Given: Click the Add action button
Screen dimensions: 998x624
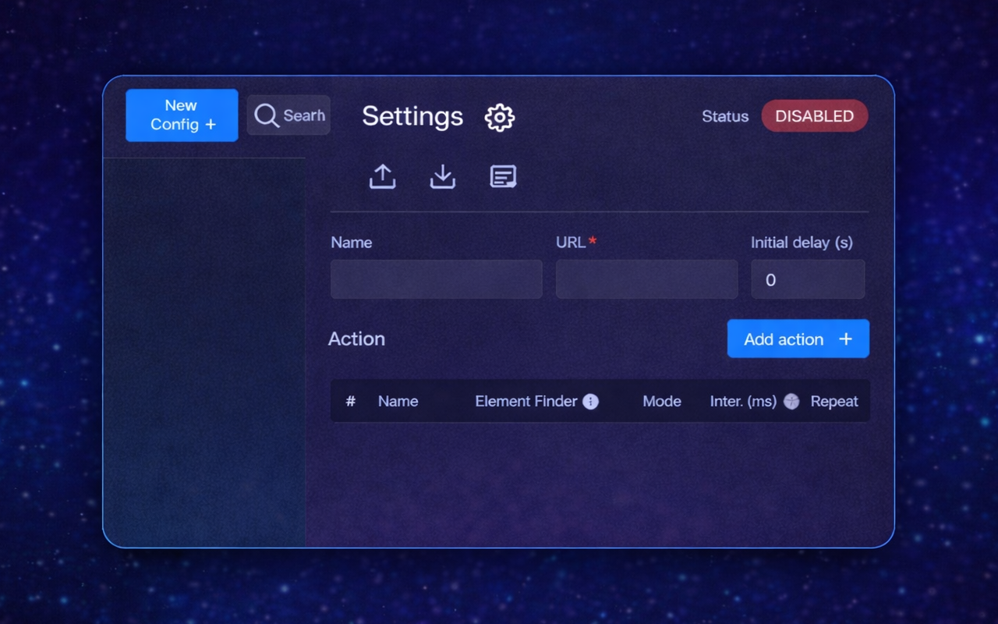Looking at the screenshot, I should tap(798, 339).
